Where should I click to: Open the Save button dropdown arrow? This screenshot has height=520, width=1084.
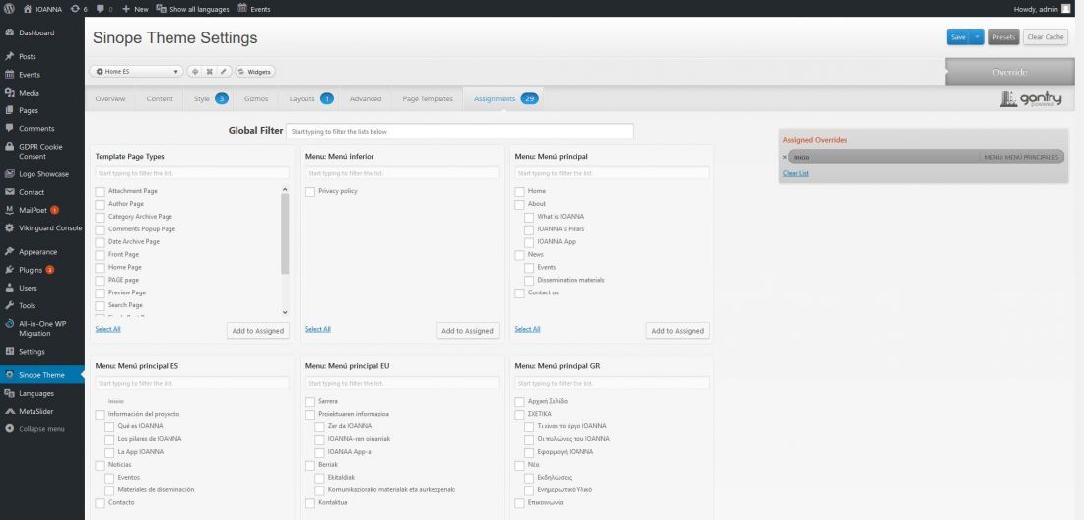[977, 37]
